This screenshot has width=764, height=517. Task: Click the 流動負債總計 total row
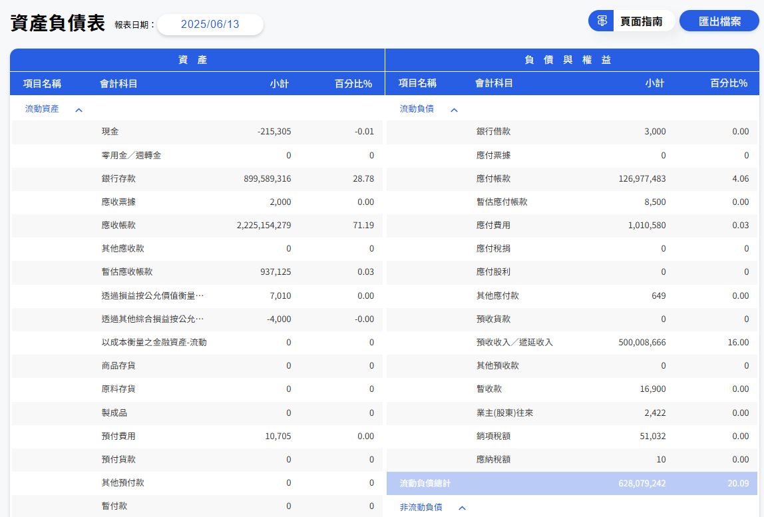[572, 483]
